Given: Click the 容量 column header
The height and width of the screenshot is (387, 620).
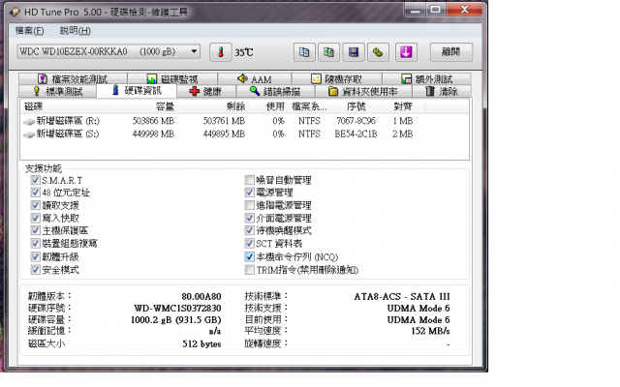Looking at the screenshot, I should tap(144, 106).
